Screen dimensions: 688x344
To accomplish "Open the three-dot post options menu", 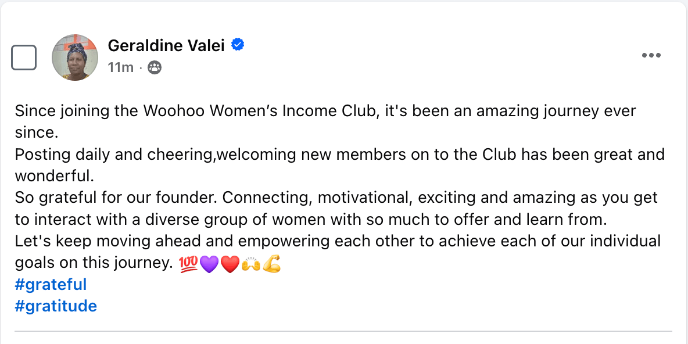I will 651,56.
